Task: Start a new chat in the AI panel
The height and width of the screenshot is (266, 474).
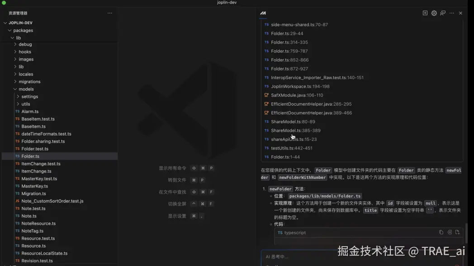Action: point(425,13)
